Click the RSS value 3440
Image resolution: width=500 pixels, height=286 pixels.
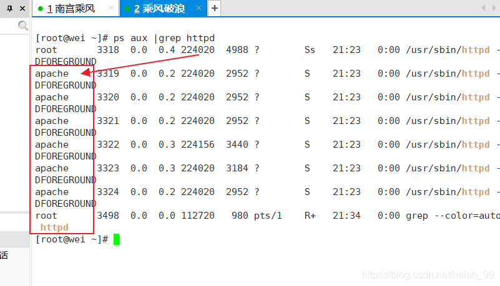(x=237, y=145)
